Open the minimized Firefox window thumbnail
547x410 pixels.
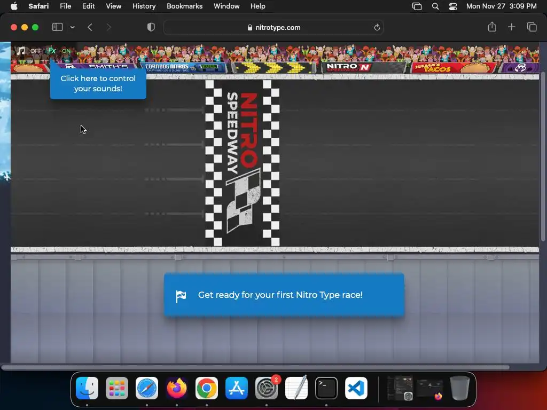pyautogui.click(x=430, y=389)
